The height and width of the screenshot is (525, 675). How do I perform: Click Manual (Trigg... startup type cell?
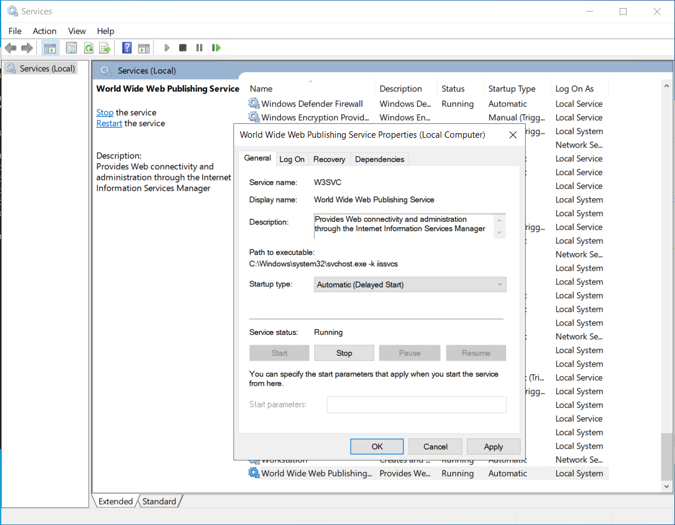click(x=516, y=118)
